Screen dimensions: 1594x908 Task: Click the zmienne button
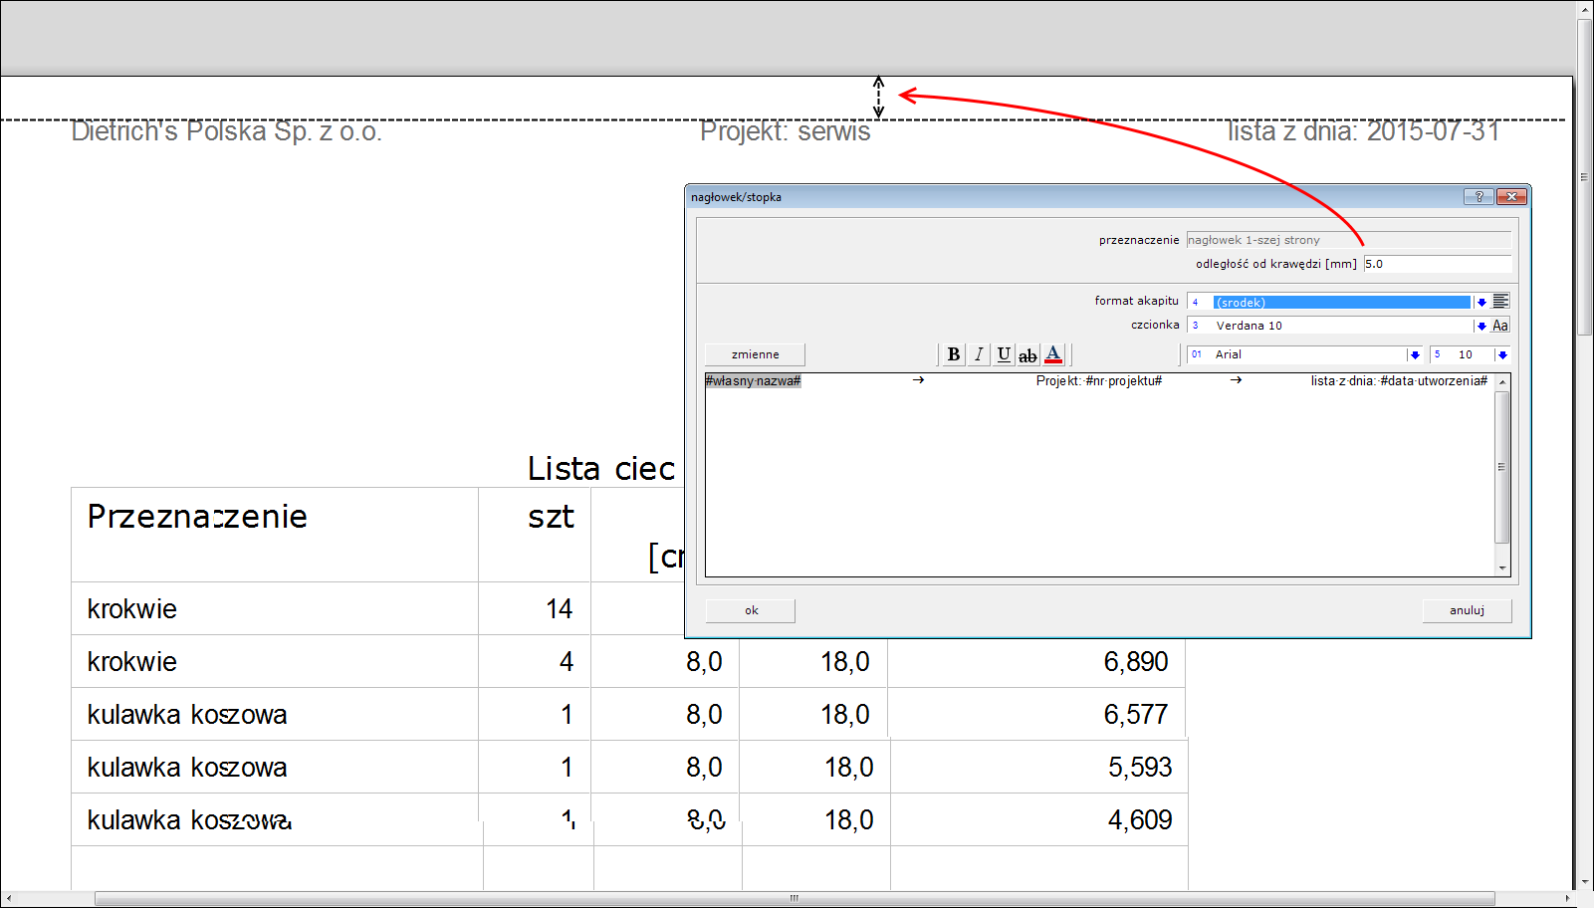pyautogui.click(x=755, y=354)
